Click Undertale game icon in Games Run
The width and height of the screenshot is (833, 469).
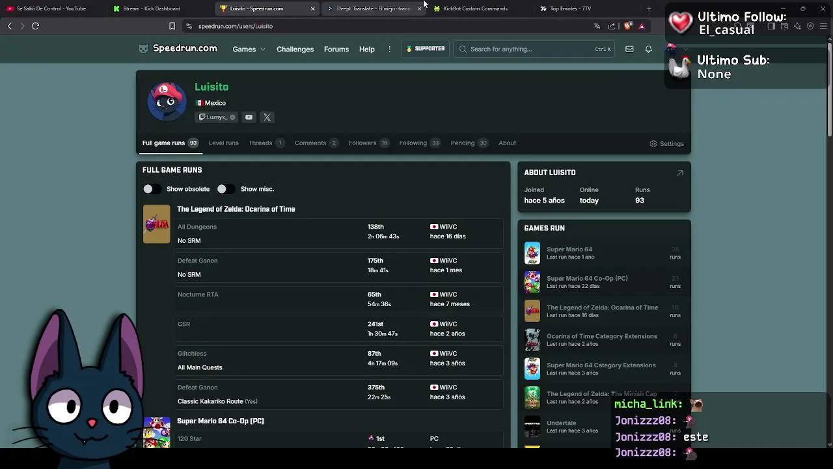coord(532,427)
